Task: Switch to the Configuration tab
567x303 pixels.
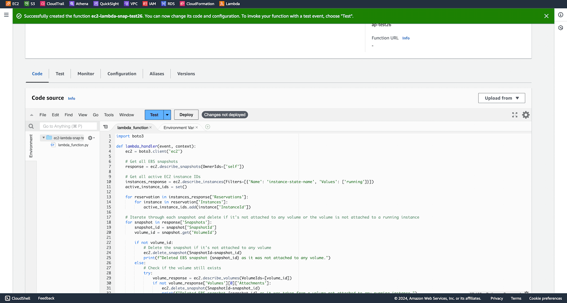Action: pyautogui.click(x=122, y=74)
